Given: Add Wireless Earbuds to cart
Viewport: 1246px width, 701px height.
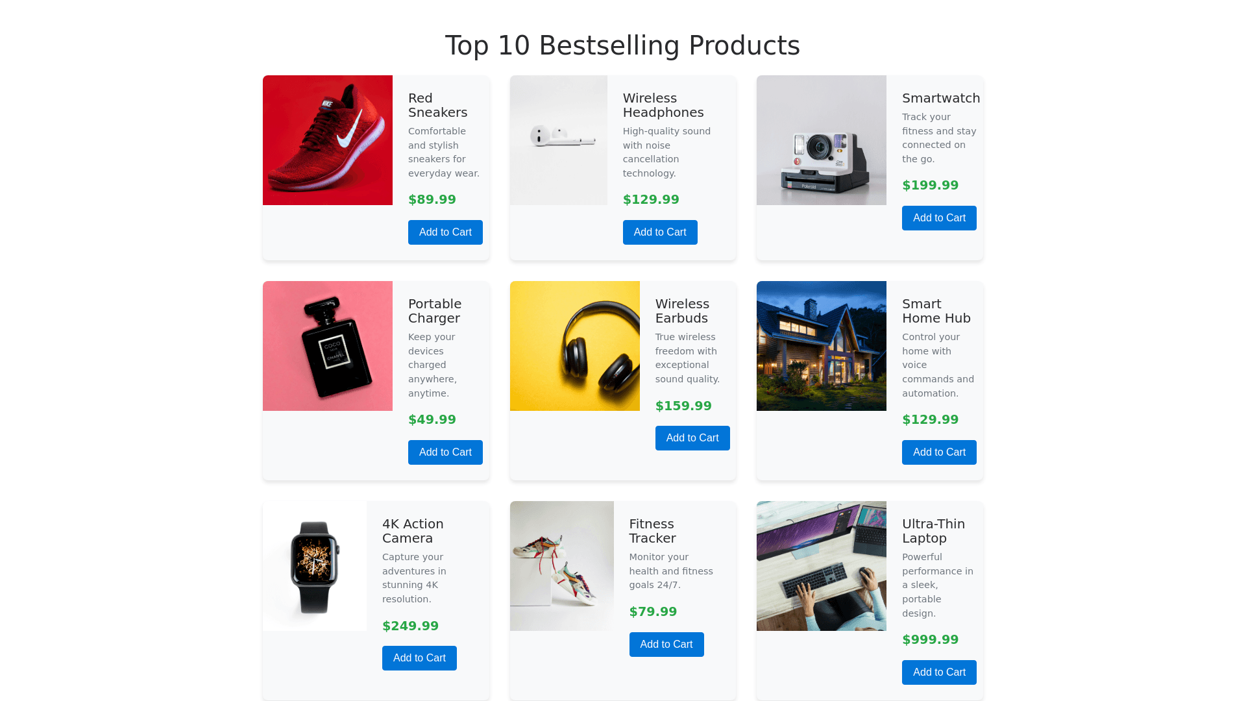Looking at the screenshot, I should pyautogui.click(x=692, y=438).
